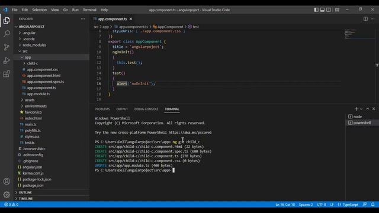
Task: Open the Run menu
Action: tap(75, 10)
